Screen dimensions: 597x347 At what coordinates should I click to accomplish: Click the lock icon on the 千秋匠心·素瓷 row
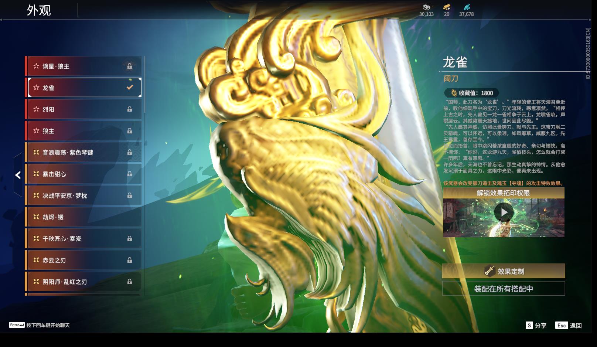click(x=130, y=239)
